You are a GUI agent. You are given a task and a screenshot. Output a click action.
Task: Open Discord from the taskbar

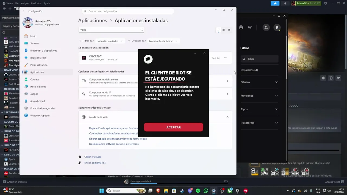(x=190, y=191)
